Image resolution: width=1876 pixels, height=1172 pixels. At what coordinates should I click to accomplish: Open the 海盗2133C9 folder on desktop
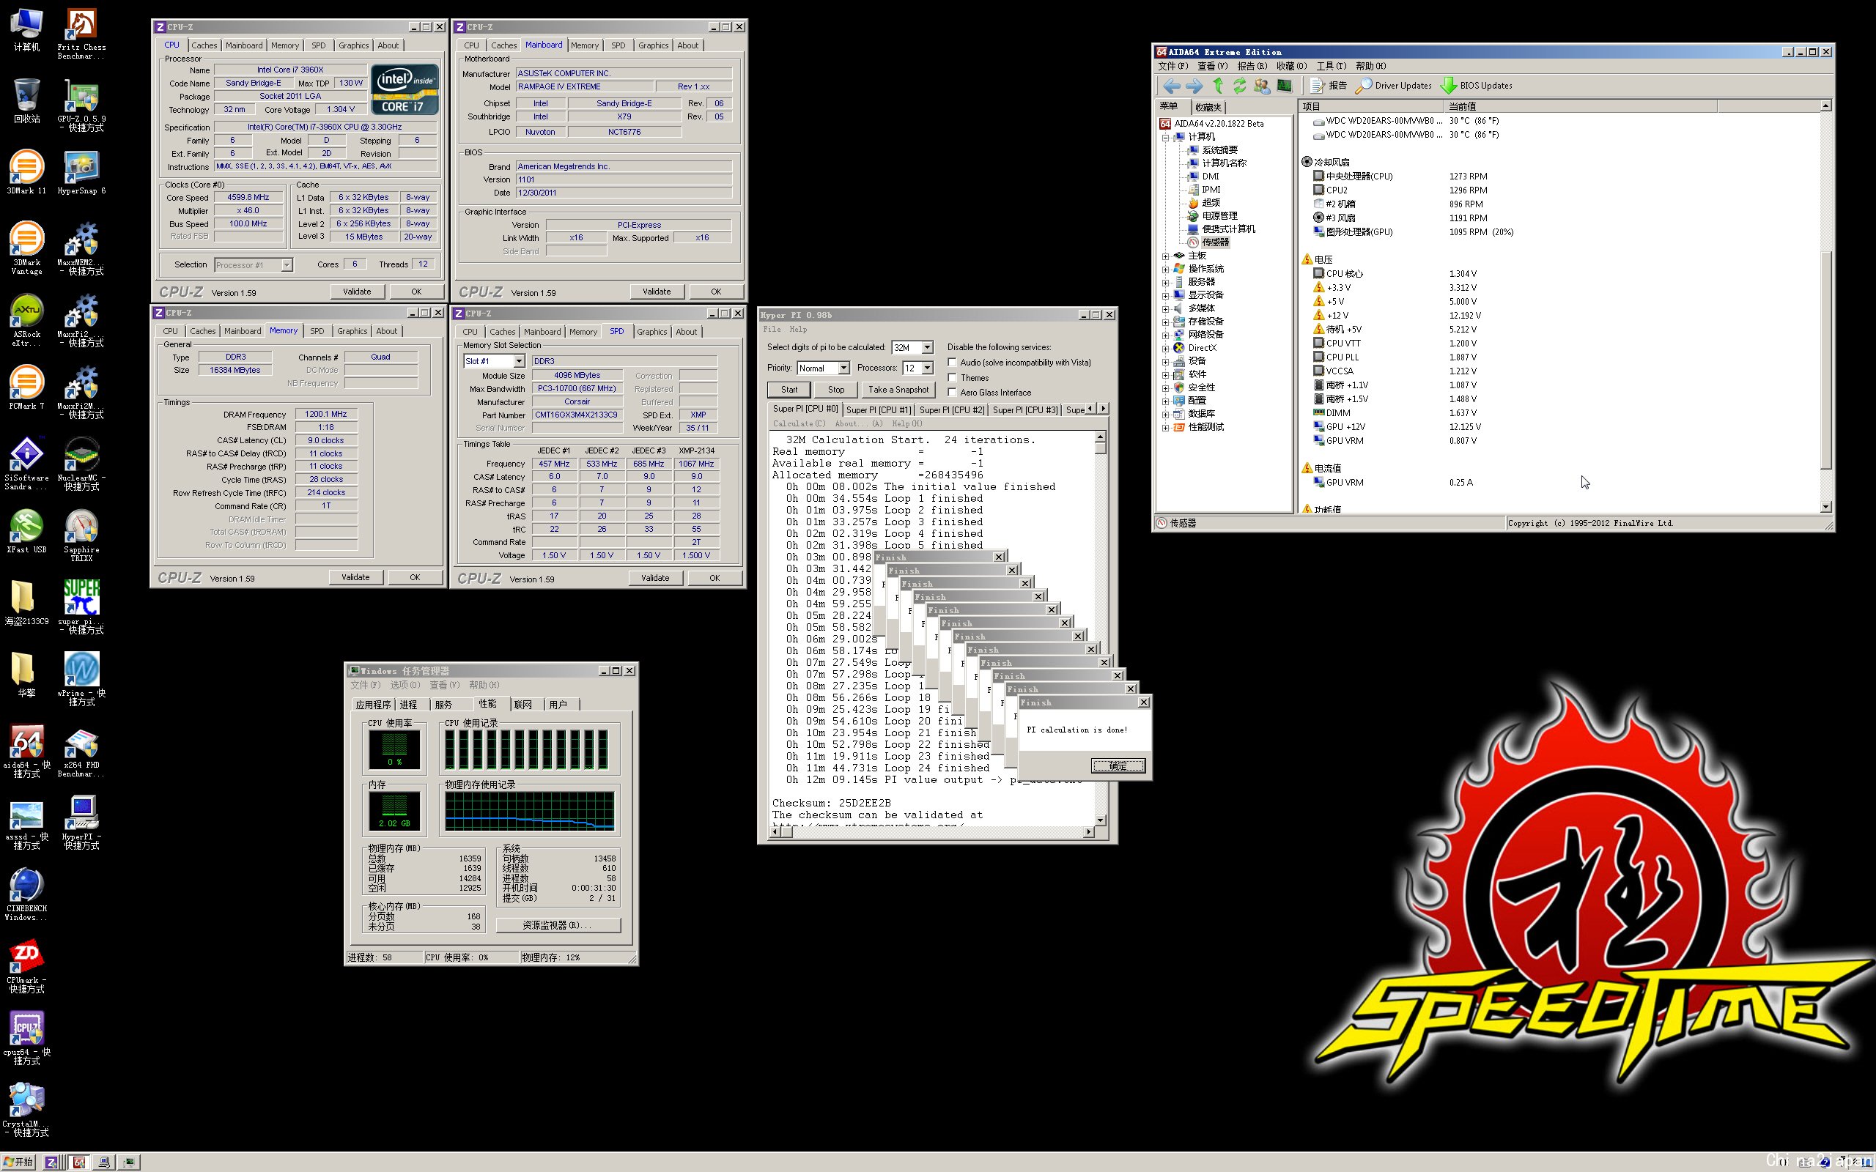click(x=26, y=604)
